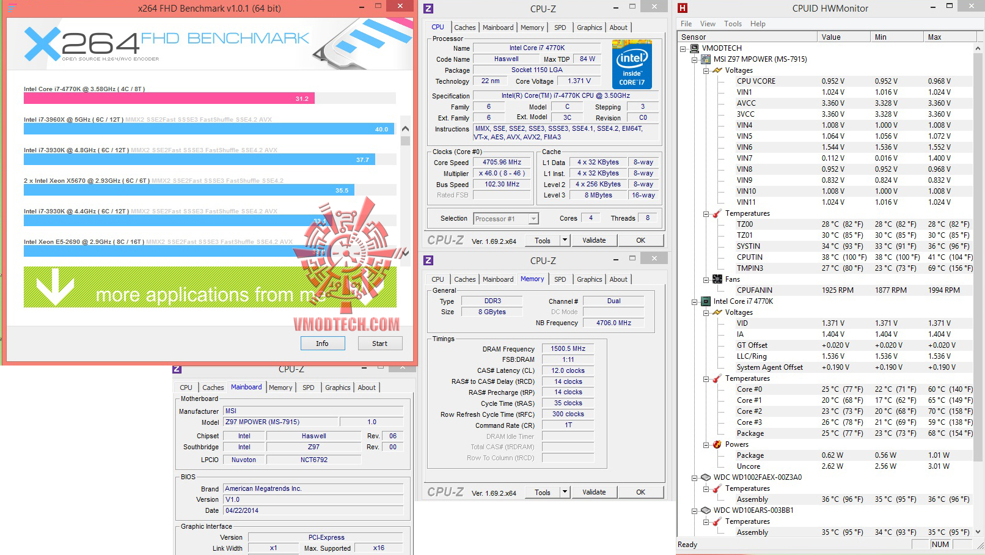Viewport: 985px width, 555px height.
Task: Click the motherboard Temperatures thermometer icon
Action: point(717,213)
